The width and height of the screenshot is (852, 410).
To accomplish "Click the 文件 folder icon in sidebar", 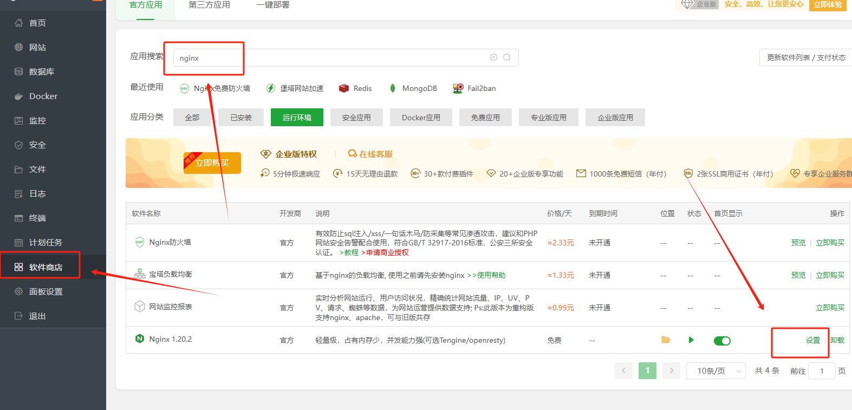I will tap(18, 169).
